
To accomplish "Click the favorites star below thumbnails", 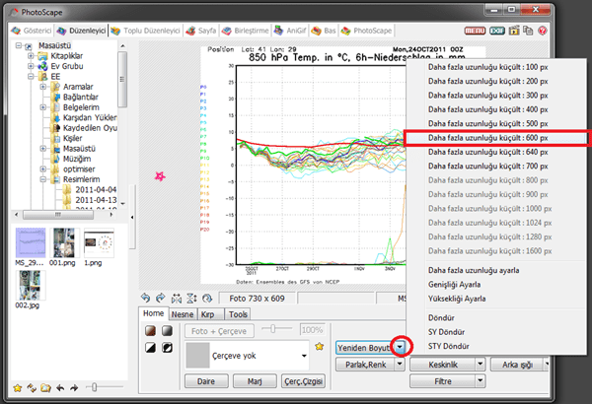I will click(x=17, y=387).
